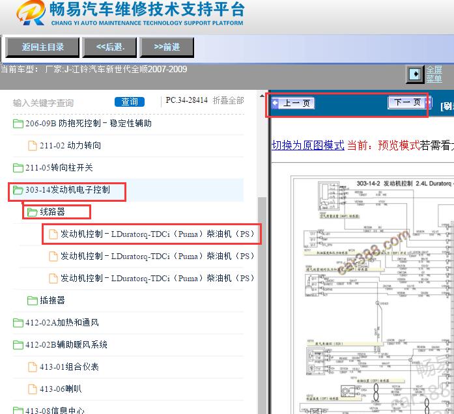Expand 413-08信息中心 folder
Image resolution: width=454 pixels, height=414 pixels.
click(x=55, y=411)
